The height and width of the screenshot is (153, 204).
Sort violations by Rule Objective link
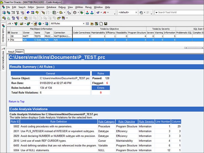click(127, 122)
